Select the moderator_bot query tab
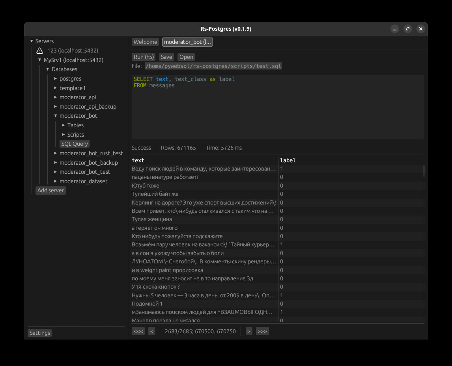The width and height of the screenshot is (452, 366). 187,42
